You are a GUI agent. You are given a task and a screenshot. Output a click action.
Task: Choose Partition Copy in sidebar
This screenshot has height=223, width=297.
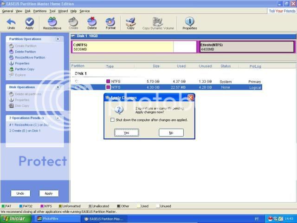(x=22, y=69)
